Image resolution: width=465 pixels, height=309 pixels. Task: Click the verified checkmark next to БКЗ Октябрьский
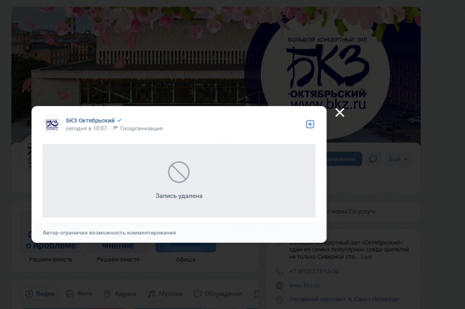119,121
